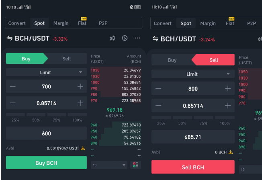Tap dollar coin icon on left screen

click(125, 38)
